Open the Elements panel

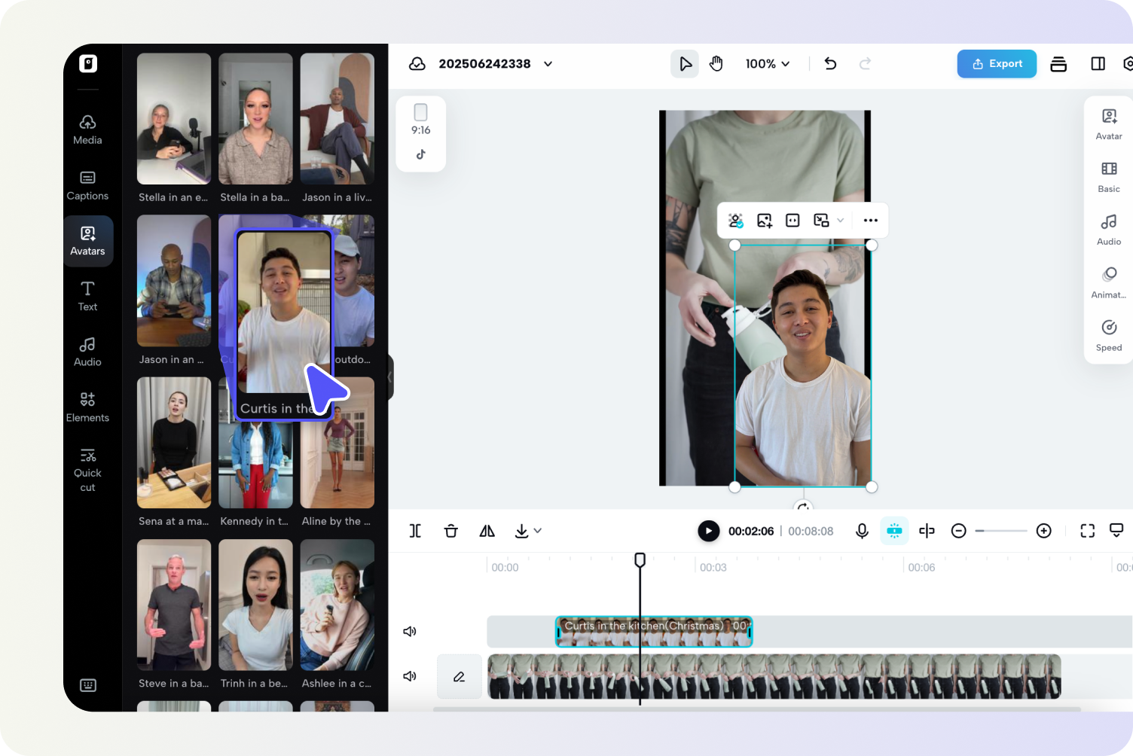pyautogui.click(x=87, y=407)
